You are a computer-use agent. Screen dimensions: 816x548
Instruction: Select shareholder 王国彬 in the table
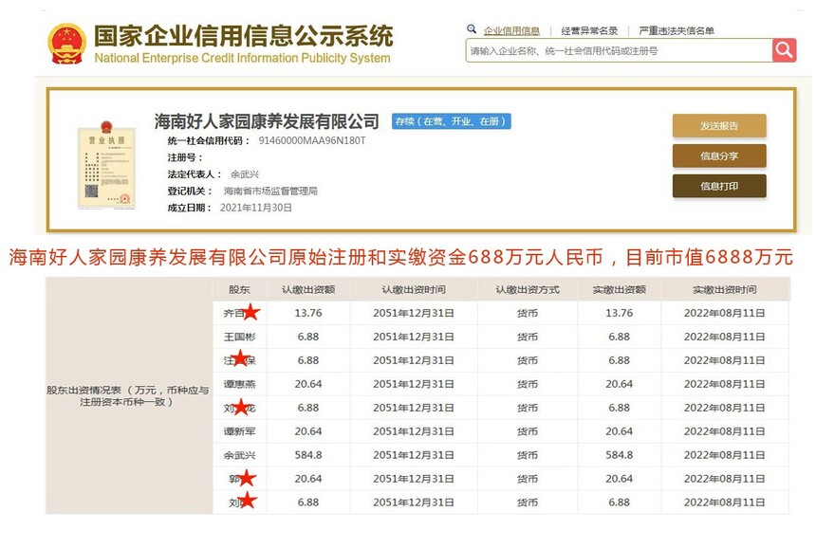[x=239, y=337]
